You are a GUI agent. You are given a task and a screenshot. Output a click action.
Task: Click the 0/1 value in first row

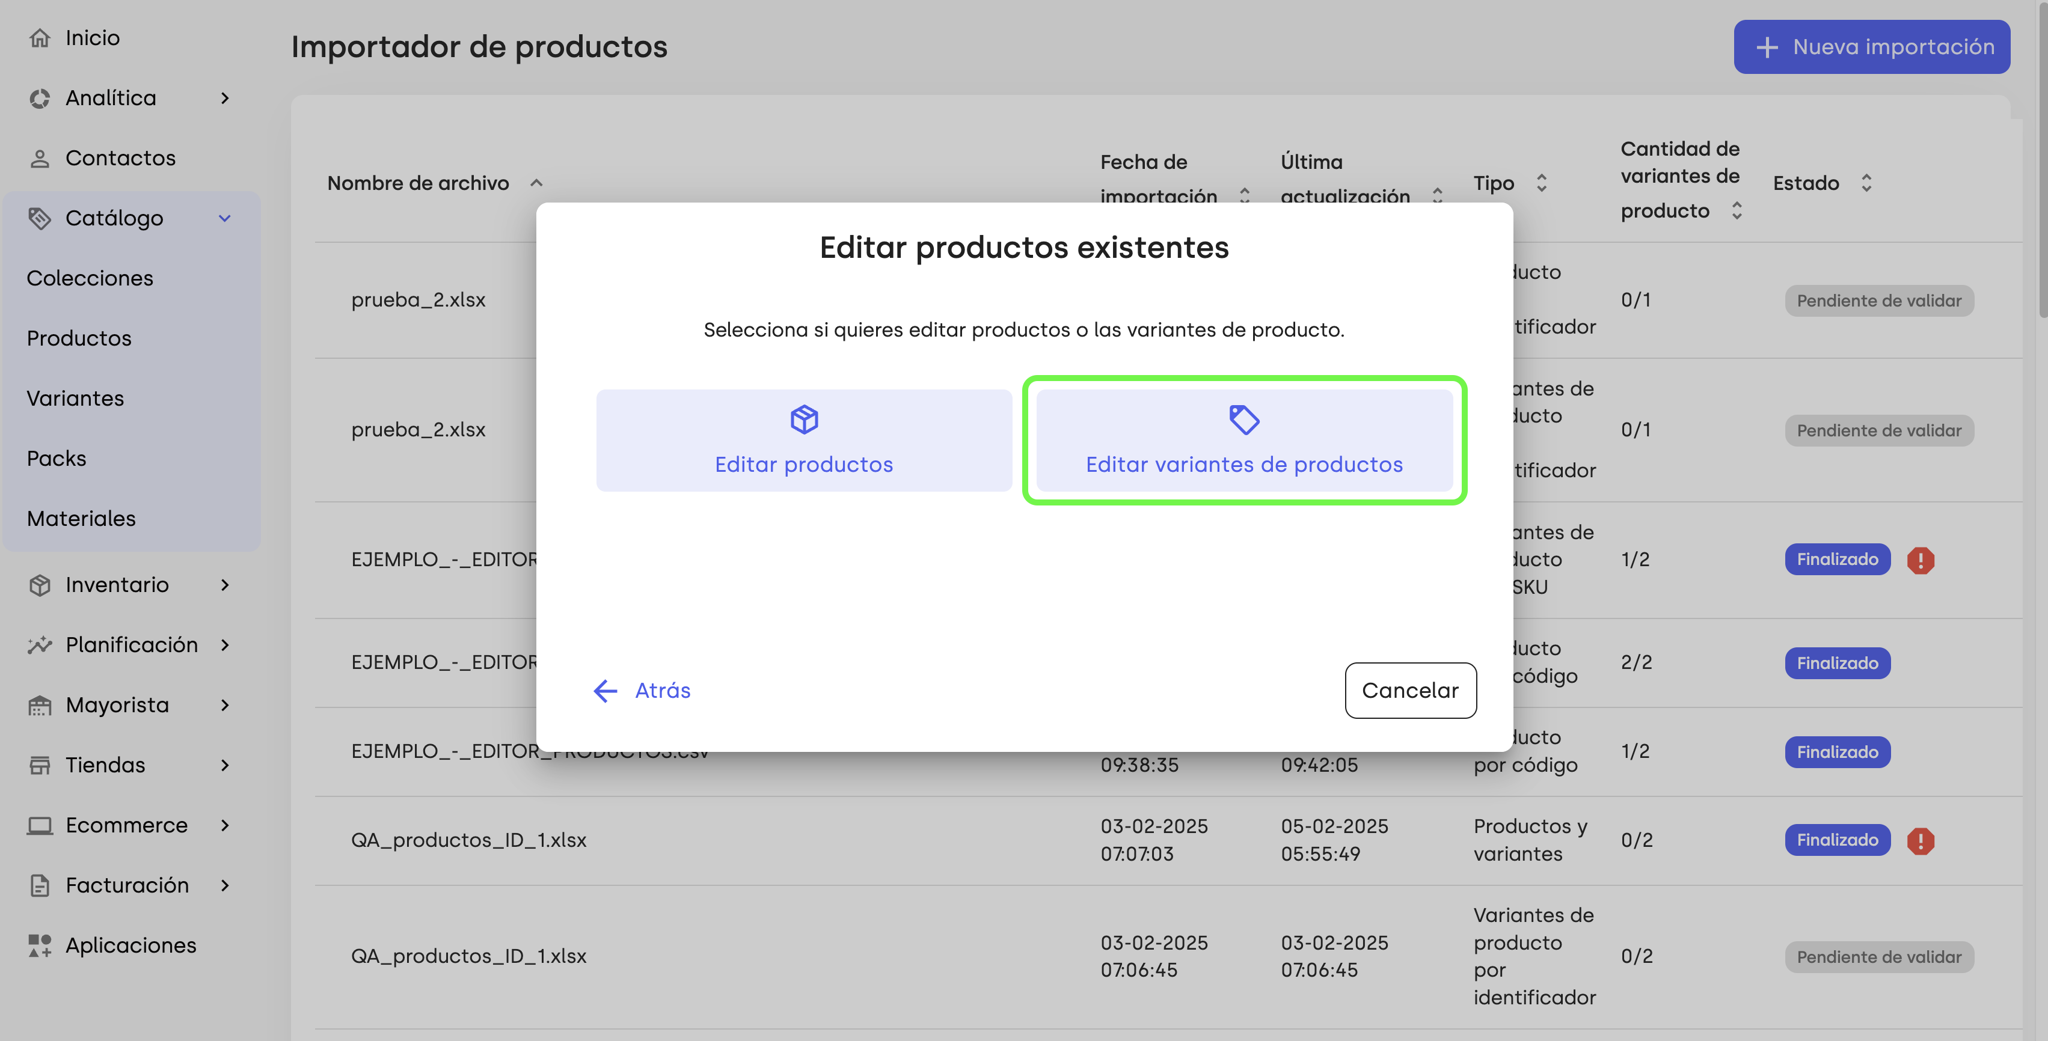pyautogui.click(x=1636, y=299)
